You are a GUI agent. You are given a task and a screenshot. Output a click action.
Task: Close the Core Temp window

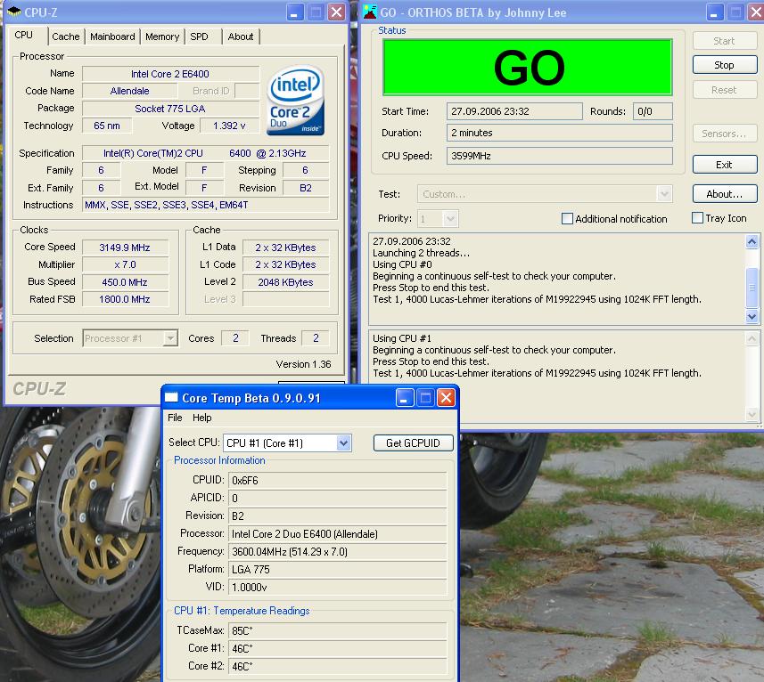tap(446, 398)
